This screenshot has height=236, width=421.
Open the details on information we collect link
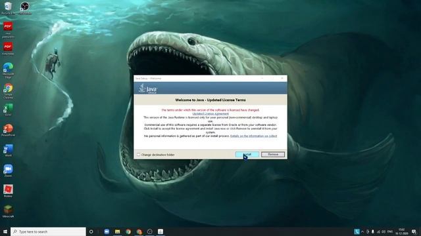[x=253, y=136]
